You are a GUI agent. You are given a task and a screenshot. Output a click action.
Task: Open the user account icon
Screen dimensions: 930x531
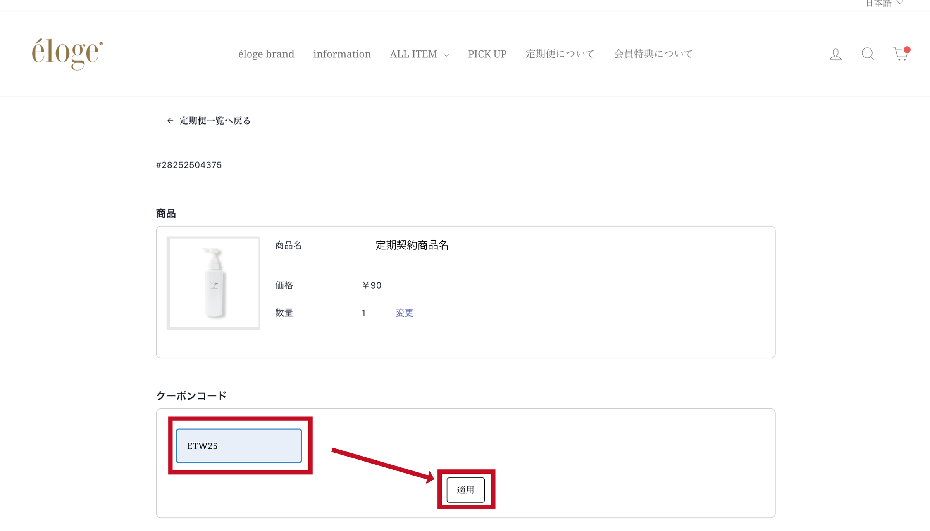tap(835, 54)
